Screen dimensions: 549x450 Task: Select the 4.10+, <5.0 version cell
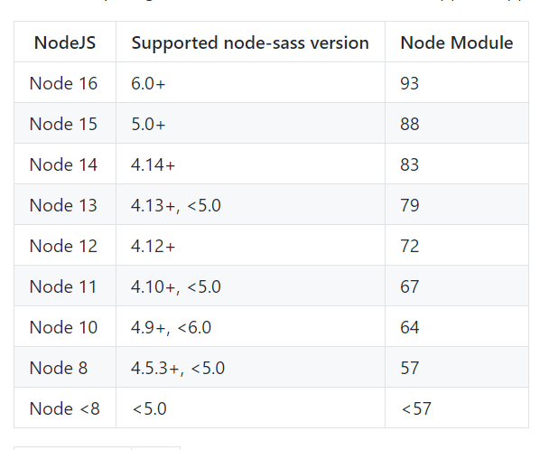(176, 286)
